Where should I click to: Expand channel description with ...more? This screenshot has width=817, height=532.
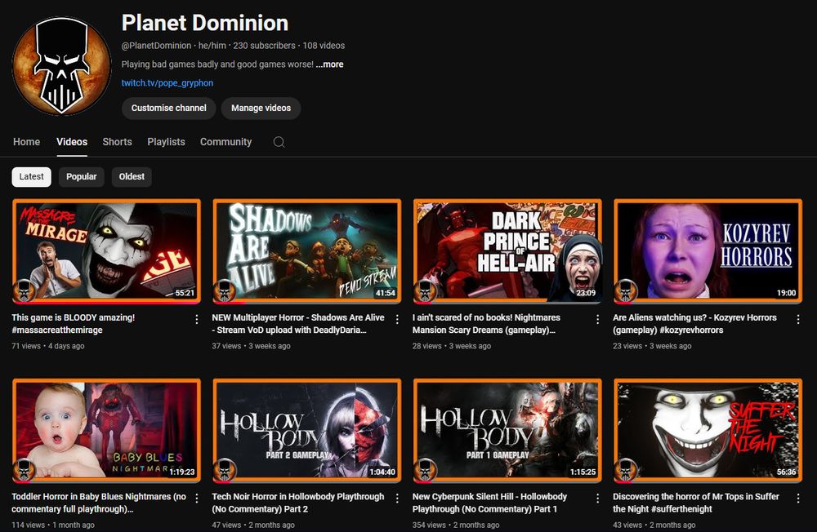point(329,64)
